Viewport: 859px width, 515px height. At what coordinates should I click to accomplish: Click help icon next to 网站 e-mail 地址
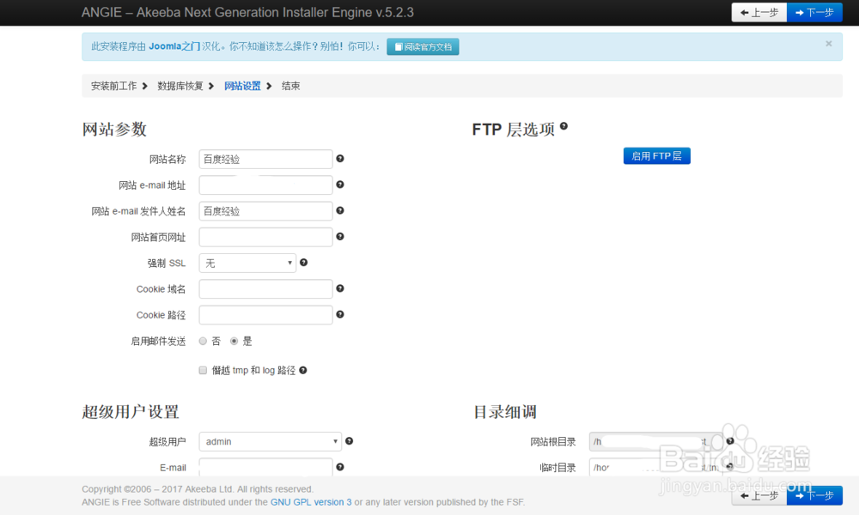coord(339,185)
